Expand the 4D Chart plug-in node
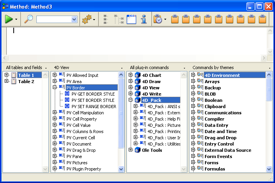 click(x=131, y=75)
